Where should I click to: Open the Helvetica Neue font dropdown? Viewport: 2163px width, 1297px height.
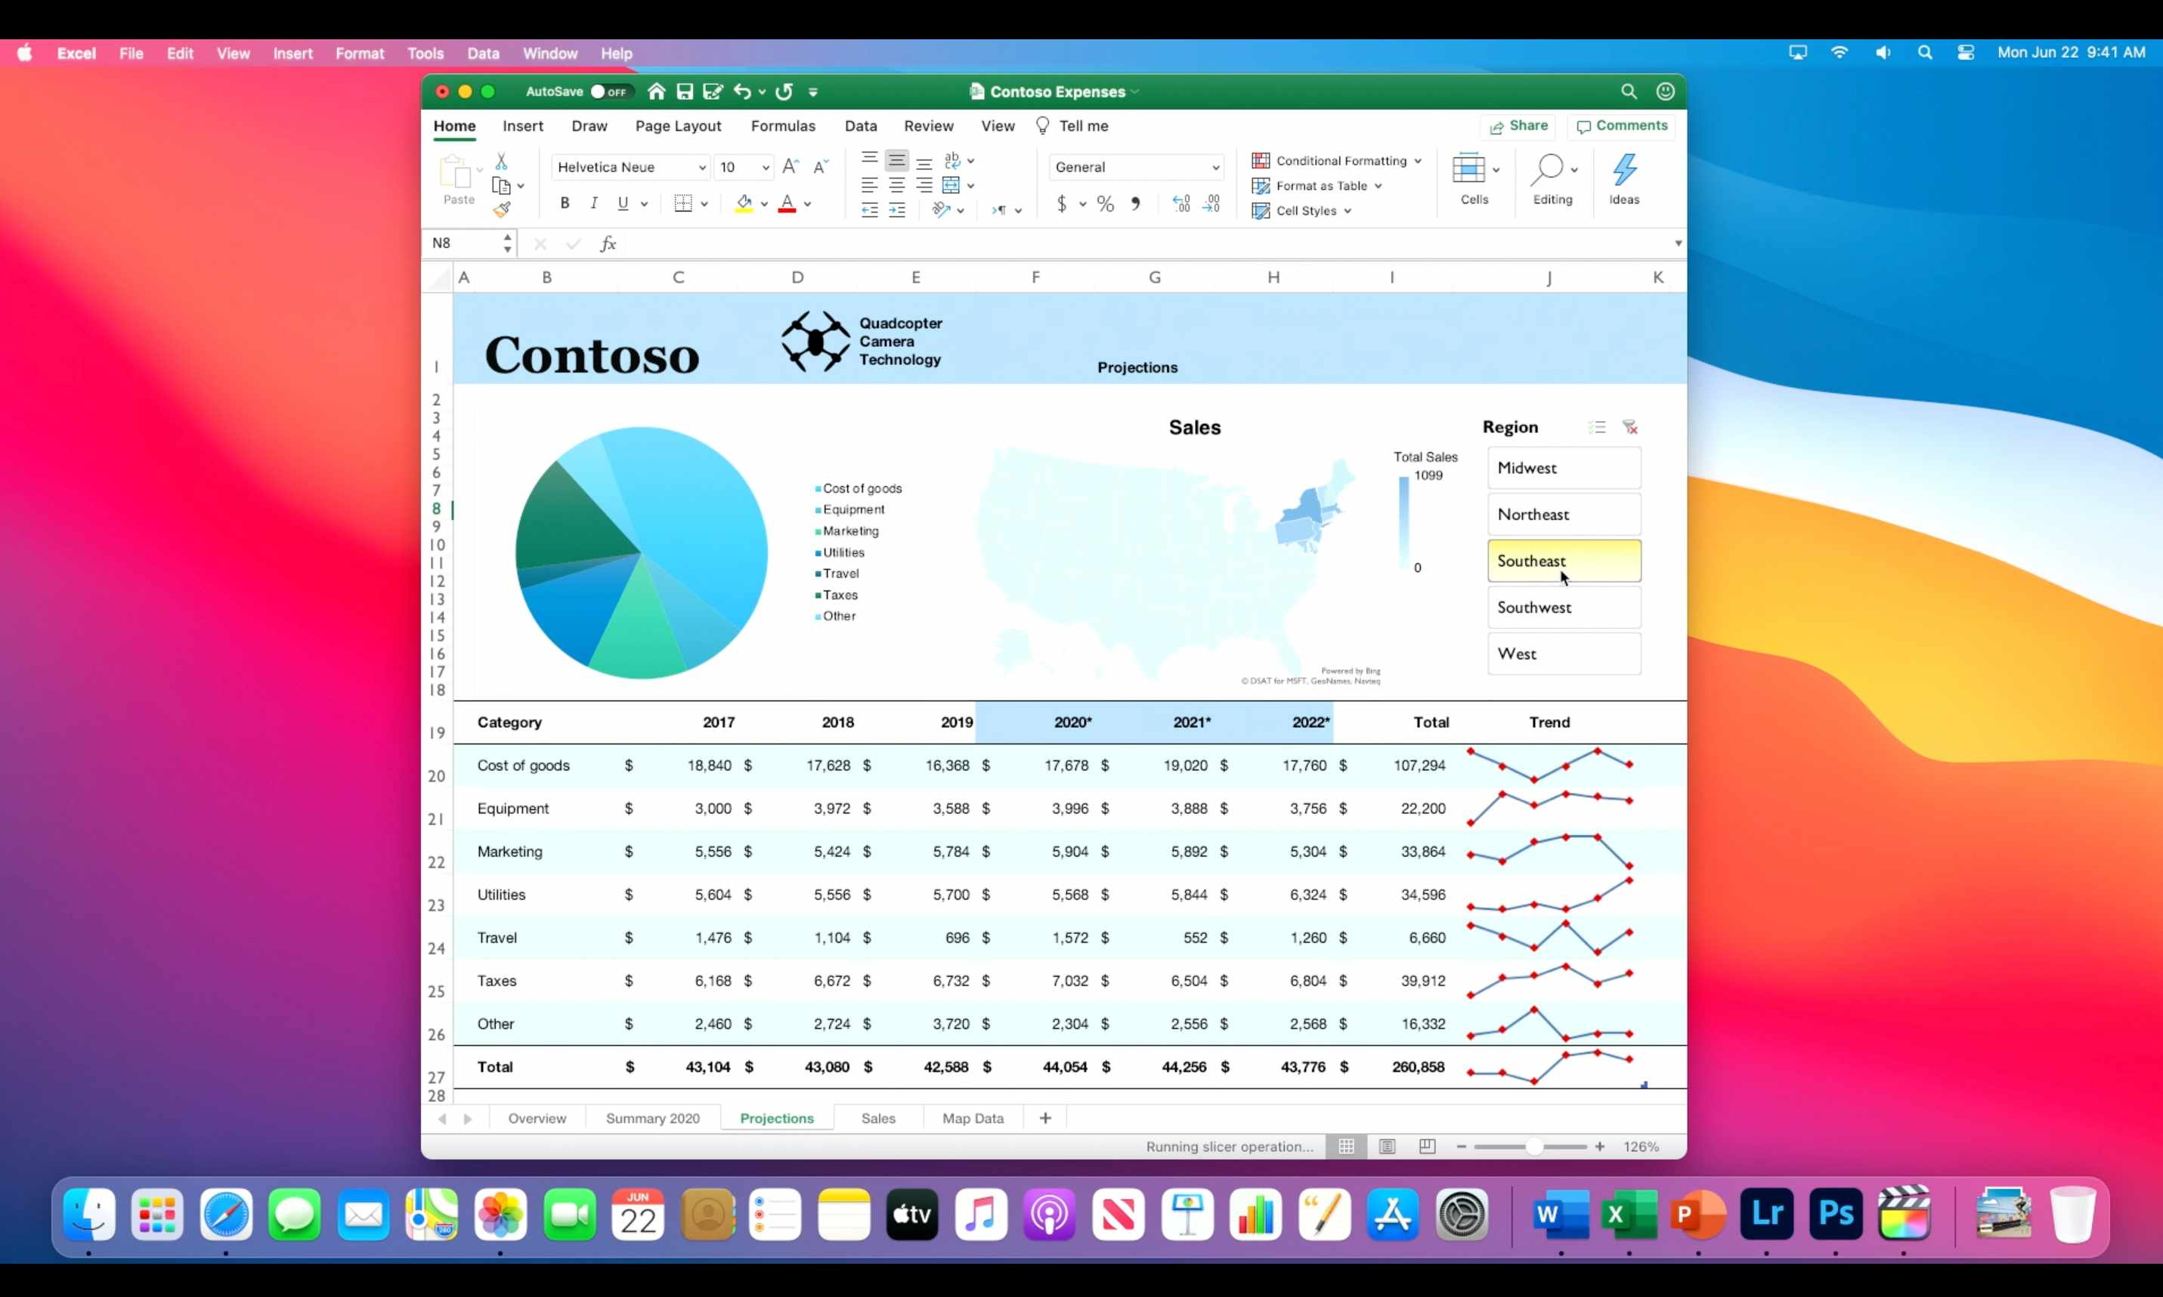[x=704, y=167]
